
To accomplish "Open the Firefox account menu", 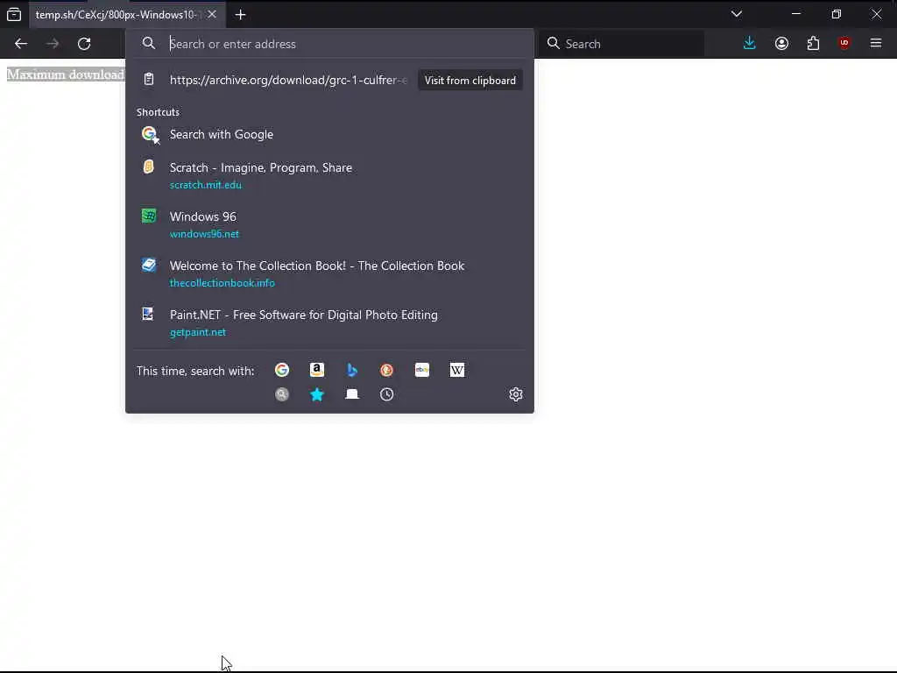I will 781,44.
